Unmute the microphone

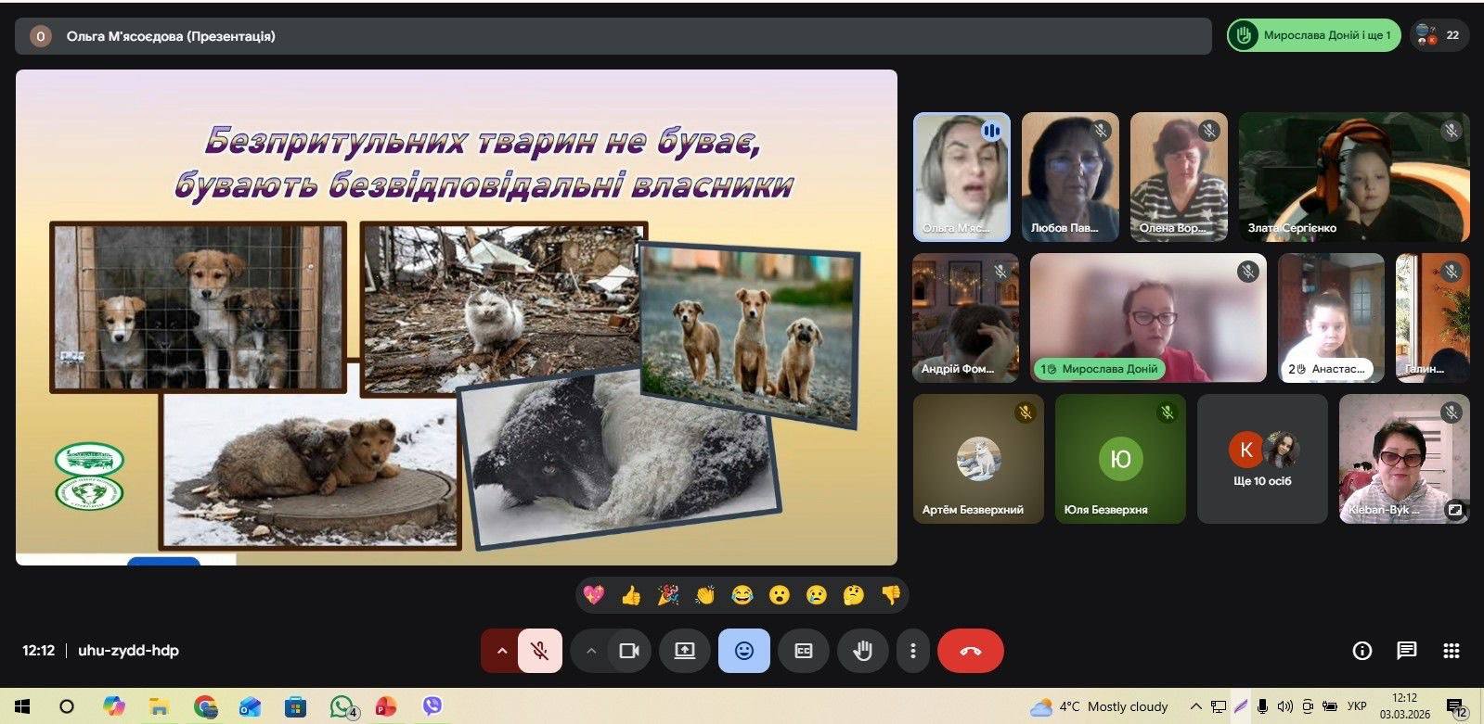(x=539, y=651)
